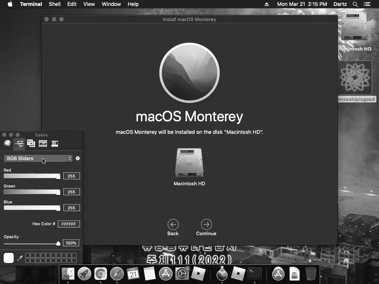Close the Install macOS Monterey window
Screen dimensions: 379x284
pyautogui.click(x=47, y=19)
